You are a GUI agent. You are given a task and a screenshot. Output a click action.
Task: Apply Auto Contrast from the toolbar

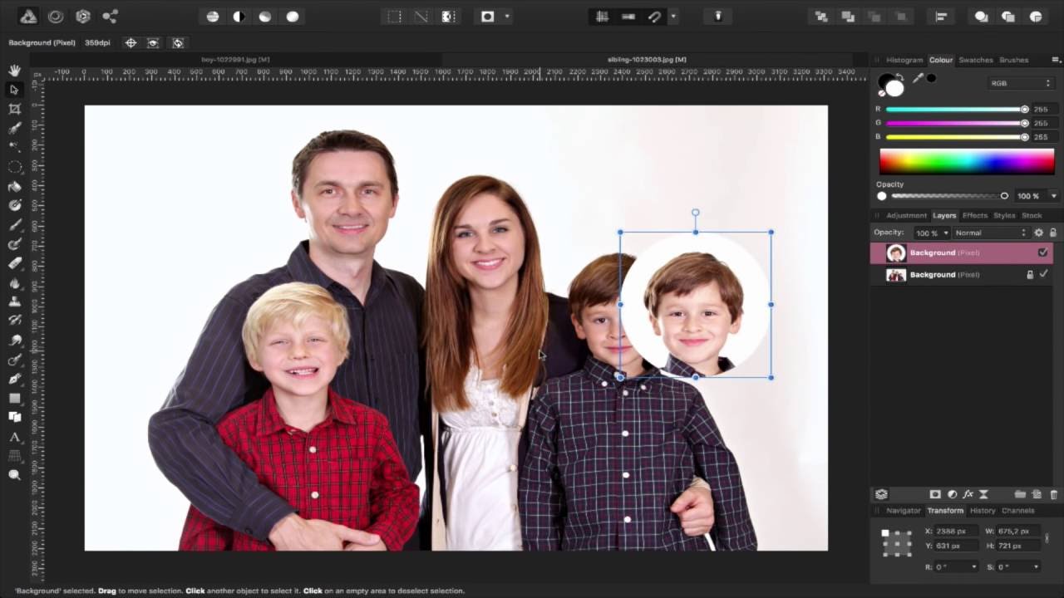(239, 17)
